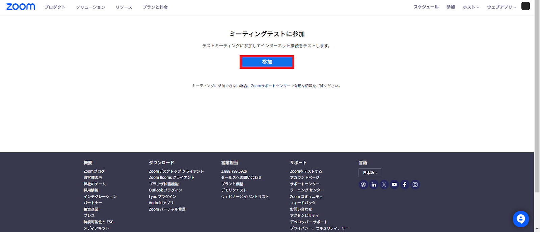Screen dimensions: 540x232
Task: Open Lync プラグイン link
Action: [162, 197]
